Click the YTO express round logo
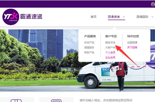The height and width of the screenshot is (102, 155). (x=11, y=17)
